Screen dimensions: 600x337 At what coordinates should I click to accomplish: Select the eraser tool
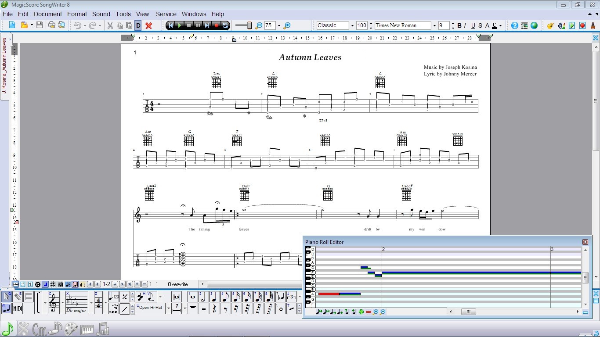18,297
